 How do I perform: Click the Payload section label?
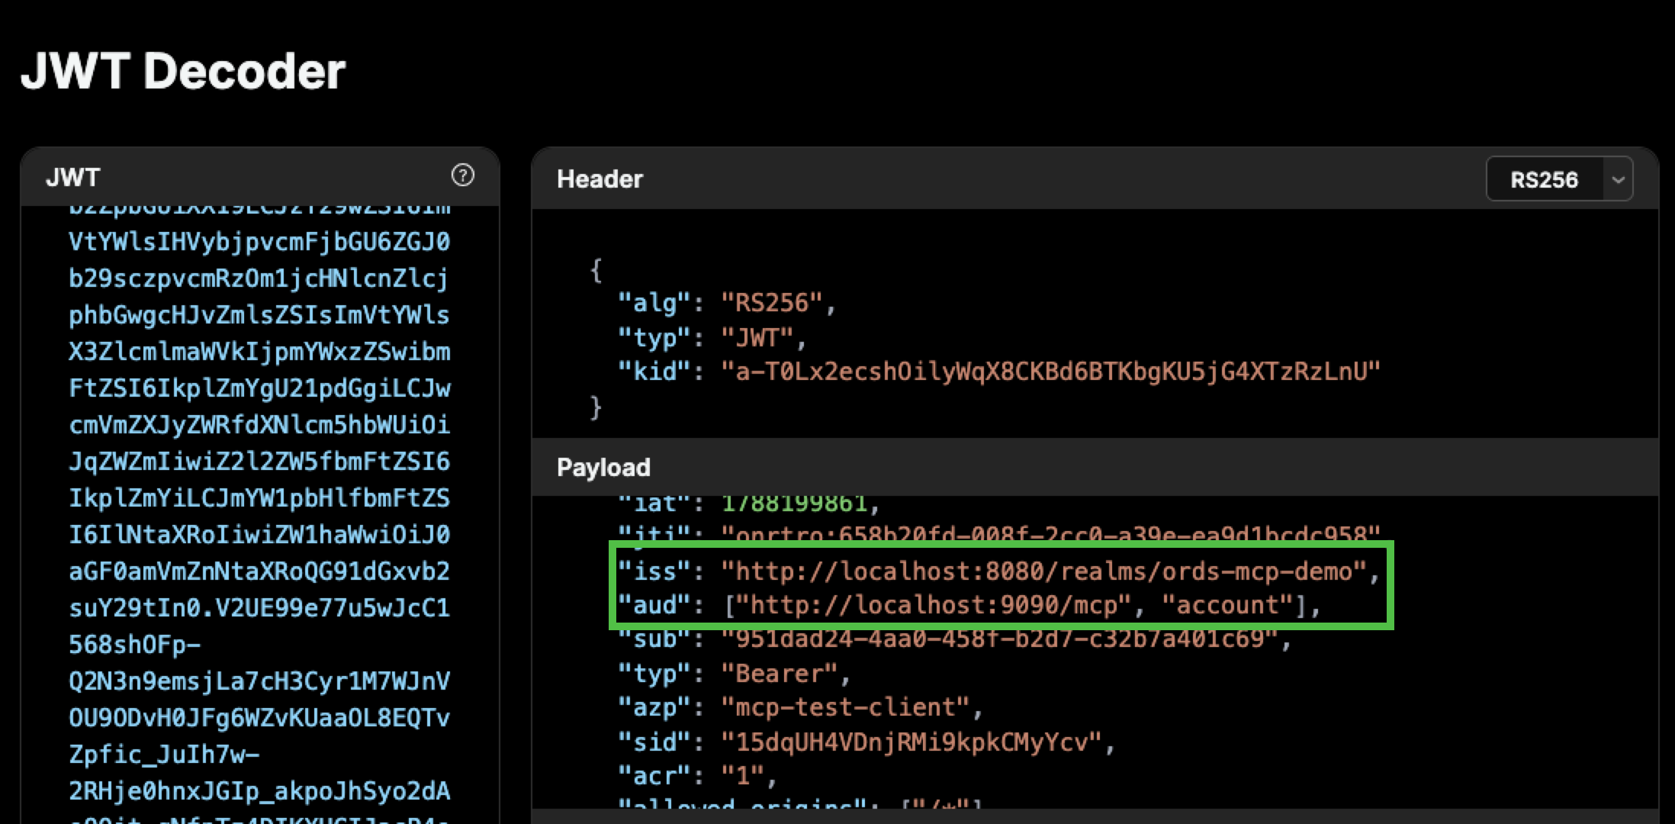coord(603,467)
